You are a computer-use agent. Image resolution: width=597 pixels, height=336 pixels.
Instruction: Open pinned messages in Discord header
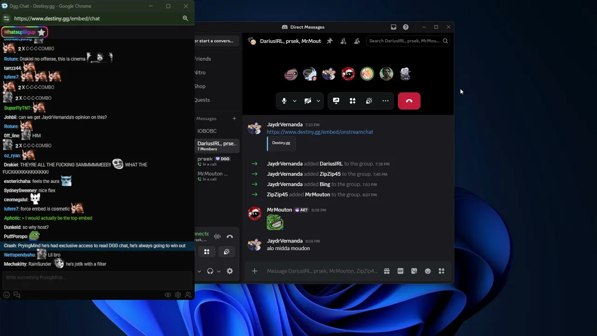pyautogui.click(x=330, y=41)
